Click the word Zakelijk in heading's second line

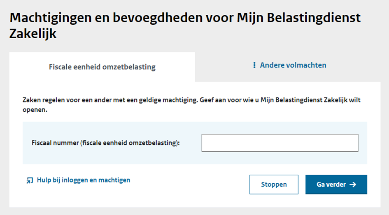(x=33, y=34)
